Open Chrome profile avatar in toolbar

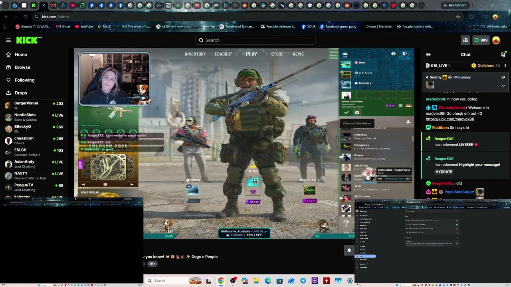(495, 17)
